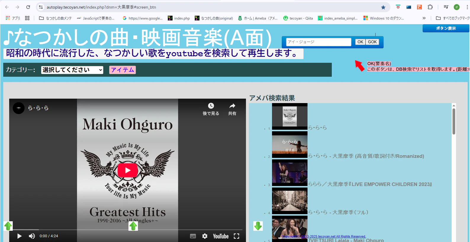Click [VIETSUB] Lalala - Maki Ohguro title
The width and height of the screenshot is (470, 242).
coord(346,240)
